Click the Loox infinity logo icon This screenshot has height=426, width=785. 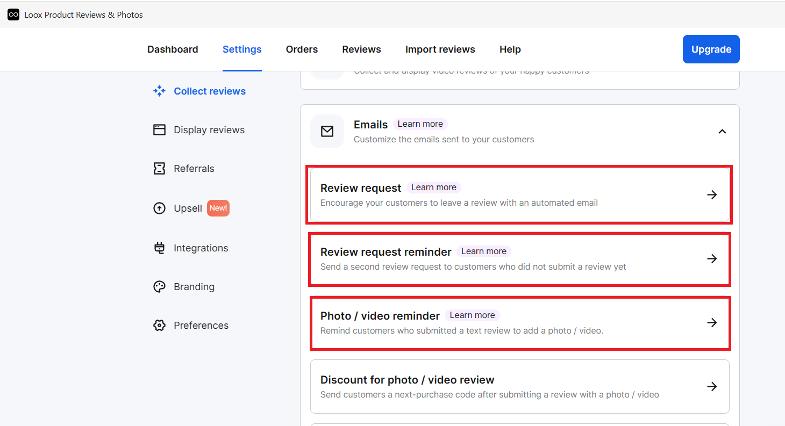tap(13, 15)
